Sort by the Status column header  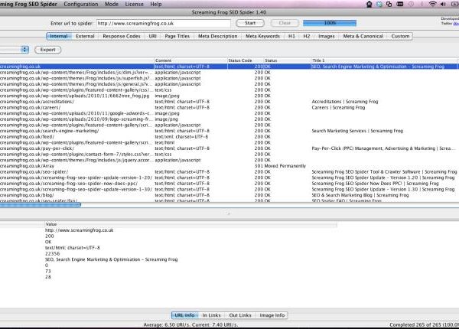click(x=287, y=60)
